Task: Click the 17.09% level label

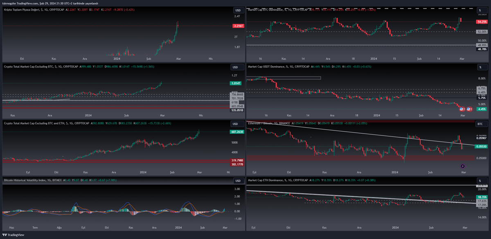Action: [482, 205]
